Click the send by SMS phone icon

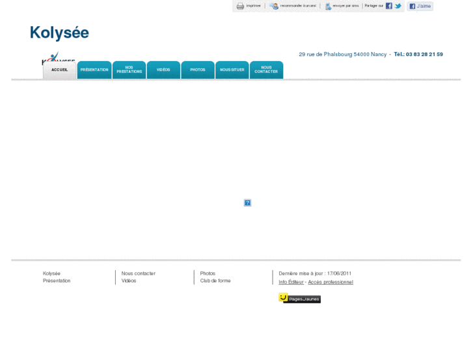pos(328,6)
